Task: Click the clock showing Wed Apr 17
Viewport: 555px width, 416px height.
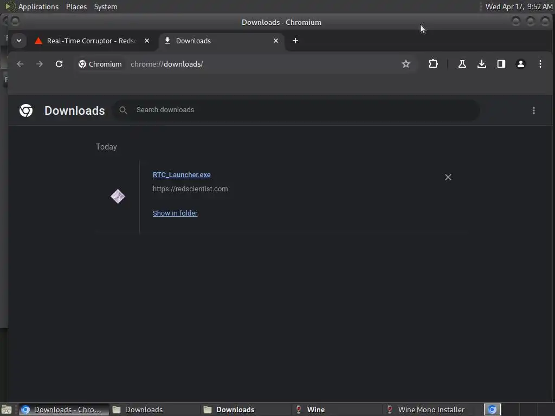Action: [519, 6]
